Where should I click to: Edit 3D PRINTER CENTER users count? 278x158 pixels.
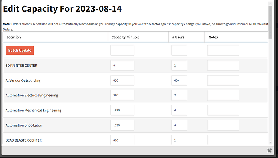tap(179, 66)
